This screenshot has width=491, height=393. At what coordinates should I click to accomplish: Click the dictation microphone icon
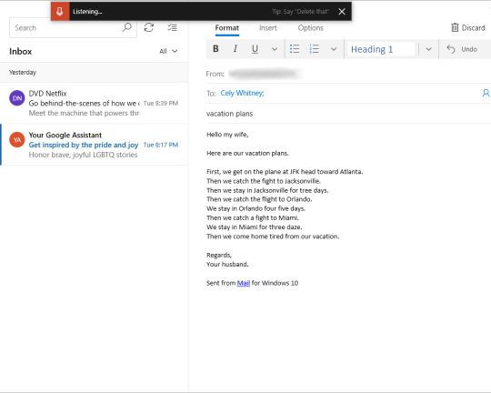(x=60, y=12)
